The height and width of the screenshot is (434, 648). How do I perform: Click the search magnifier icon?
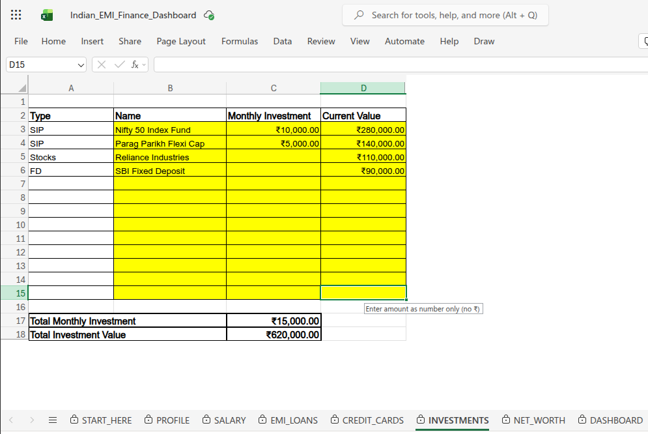click(359, 15)
